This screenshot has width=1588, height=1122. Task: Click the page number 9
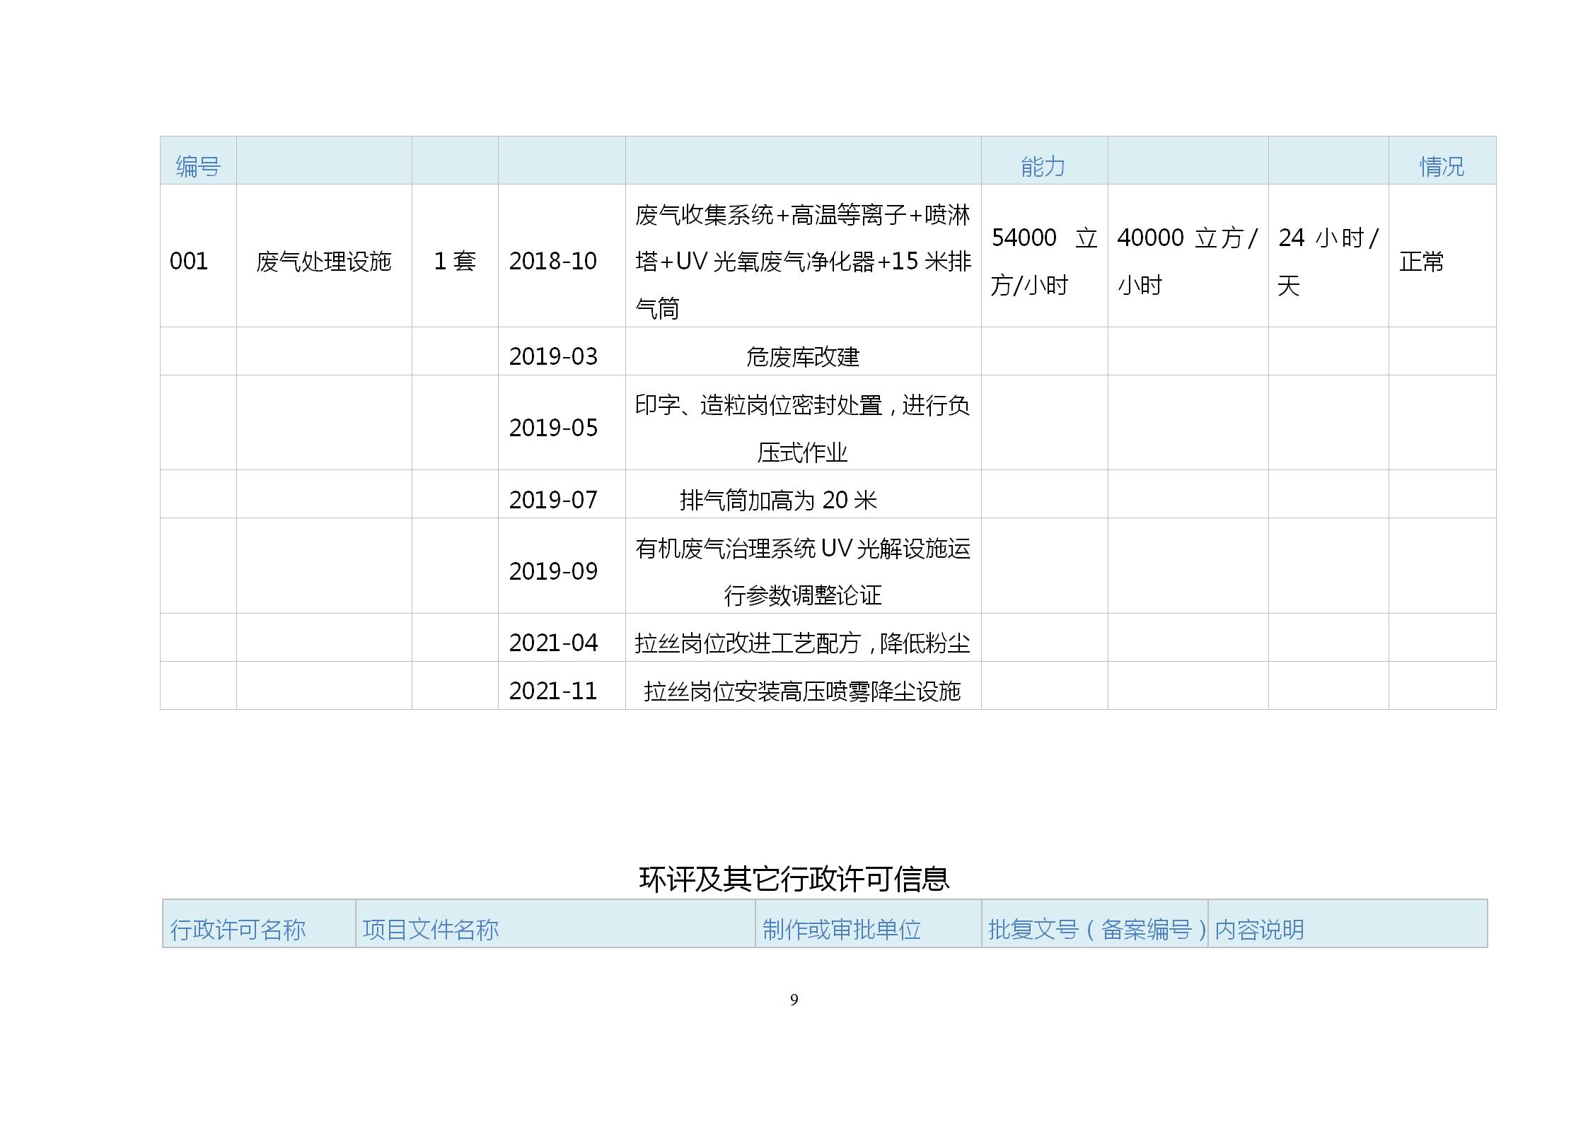point(794,999)
